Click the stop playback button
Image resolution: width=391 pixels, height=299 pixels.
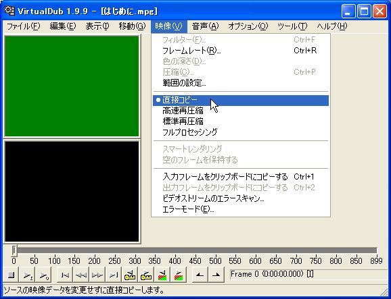(x=11, y=275)
